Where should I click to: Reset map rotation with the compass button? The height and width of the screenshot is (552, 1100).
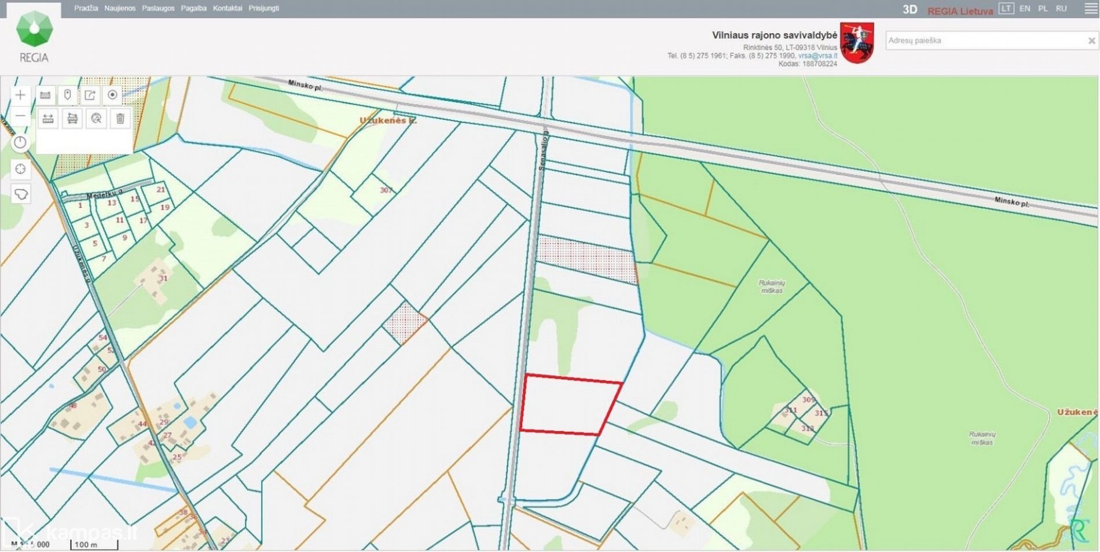pos(20,142)
